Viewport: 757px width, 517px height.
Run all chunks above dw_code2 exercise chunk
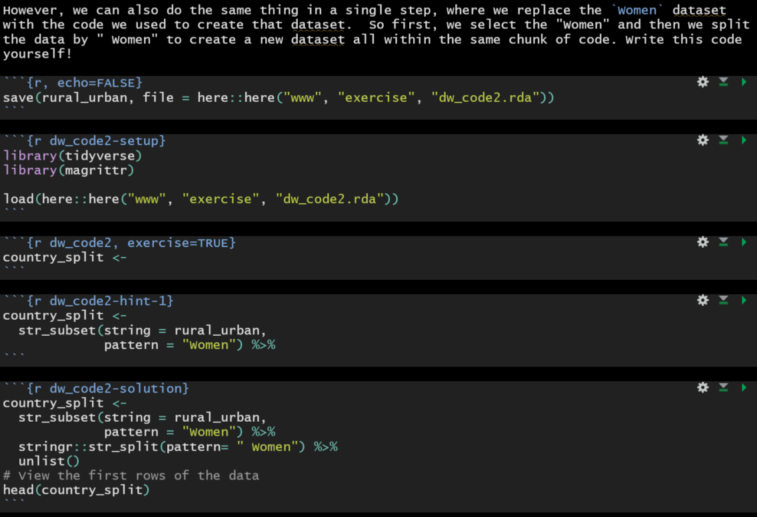[723, 242]
